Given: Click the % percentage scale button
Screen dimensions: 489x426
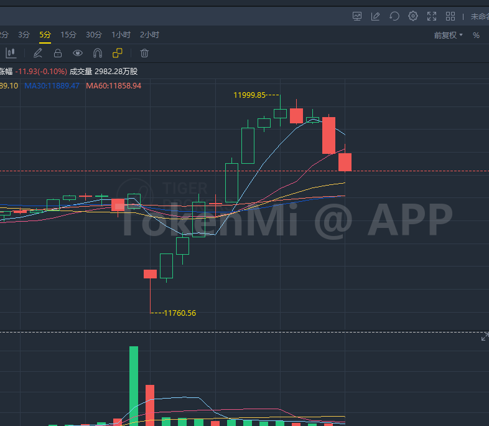Looking at the screenshot, I should point(476,35).
